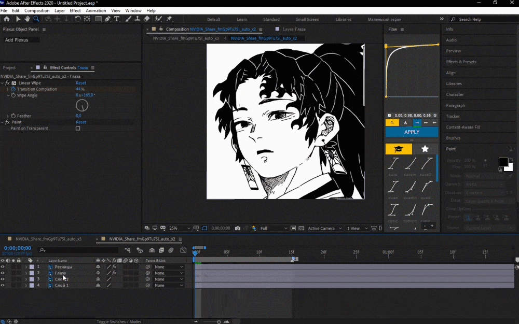
Task: Toggle mask and shape path visibility icon
Action: 204,228
